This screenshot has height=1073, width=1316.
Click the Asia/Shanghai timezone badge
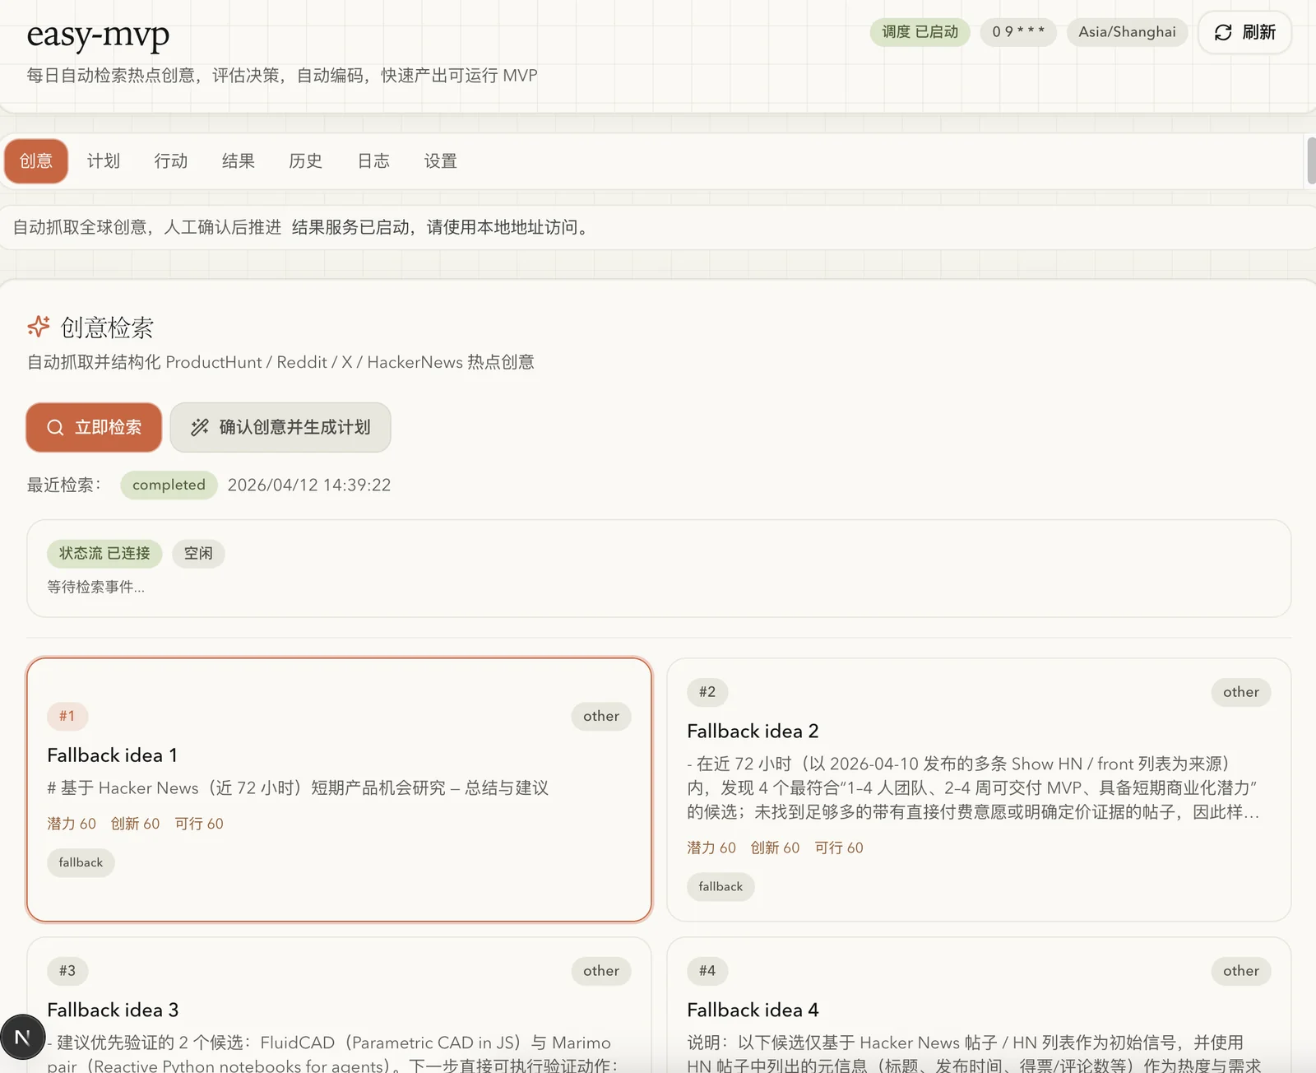pyautogui.click(x=1128, y=32)
